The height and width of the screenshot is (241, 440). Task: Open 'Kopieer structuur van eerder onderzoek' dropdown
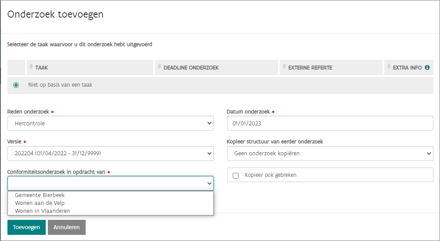tap(330, 153)
